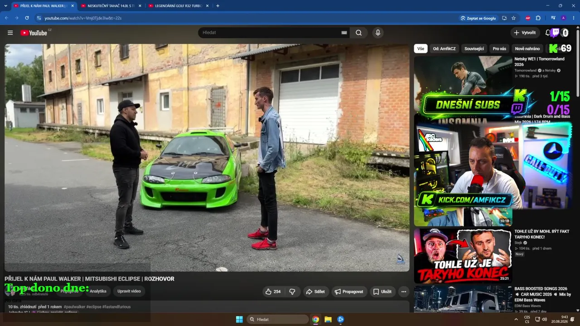
Task: Select the Od: AmfikCZ filter chip
Action: [x=445, y=48]
